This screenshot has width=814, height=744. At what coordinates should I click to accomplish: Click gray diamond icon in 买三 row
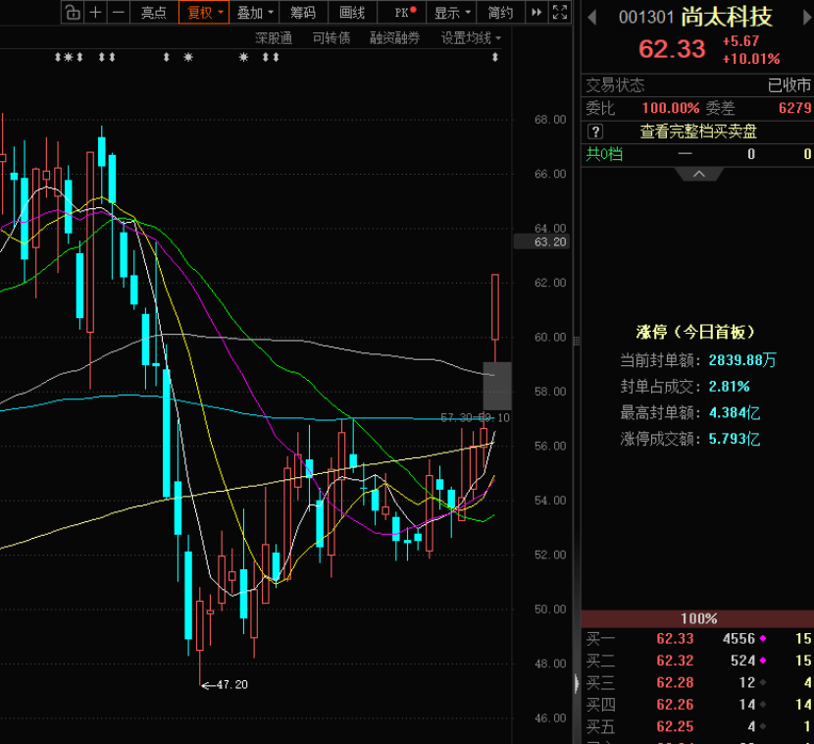click(x=763, y=682)
